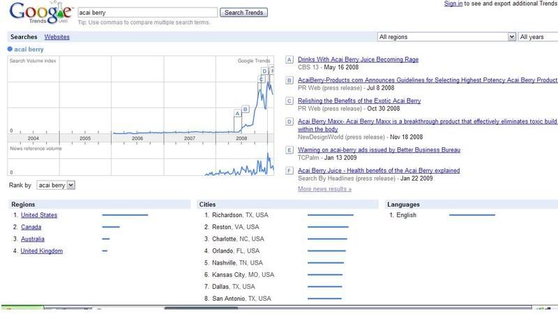The width and height of the screenshot is (558, 314).
Task: Click the 2006 label on the timeline axis
Action: coord(137,138)
